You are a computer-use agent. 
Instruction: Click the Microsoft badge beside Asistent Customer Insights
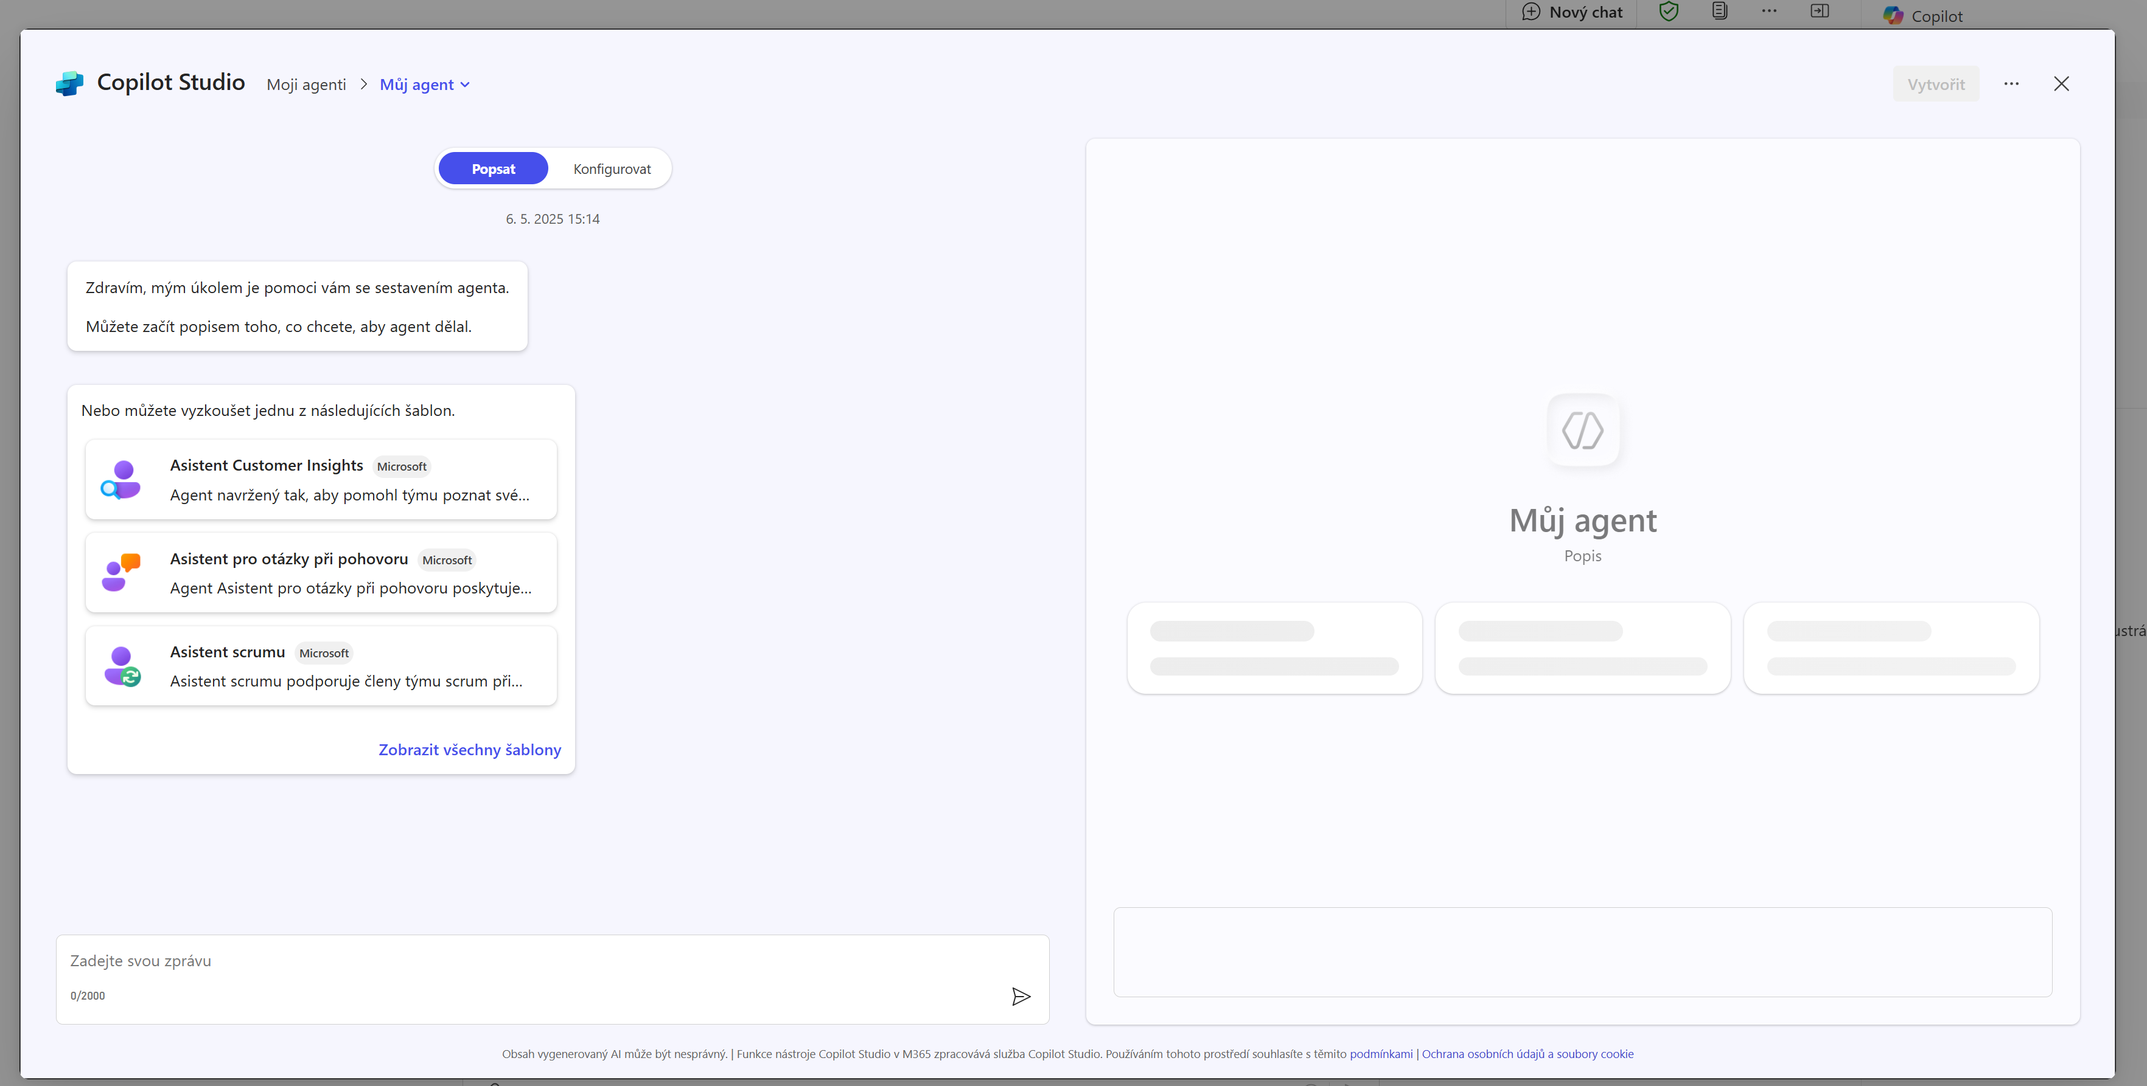pyautogui.click(x=402, y=466)
